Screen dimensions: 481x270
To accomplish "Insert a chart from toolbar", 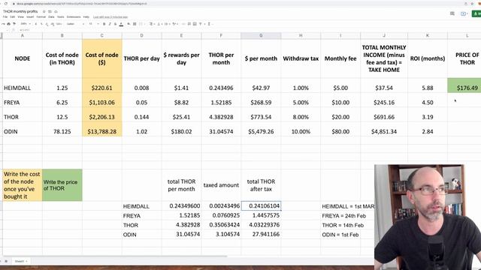I will (x=195, y=24).
